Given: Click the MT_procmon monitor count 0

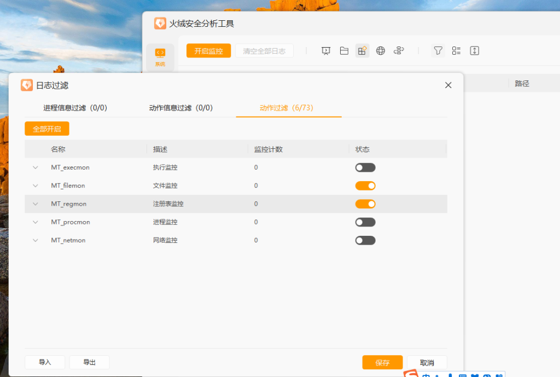Looking at the screenshot, I should 256,222.
